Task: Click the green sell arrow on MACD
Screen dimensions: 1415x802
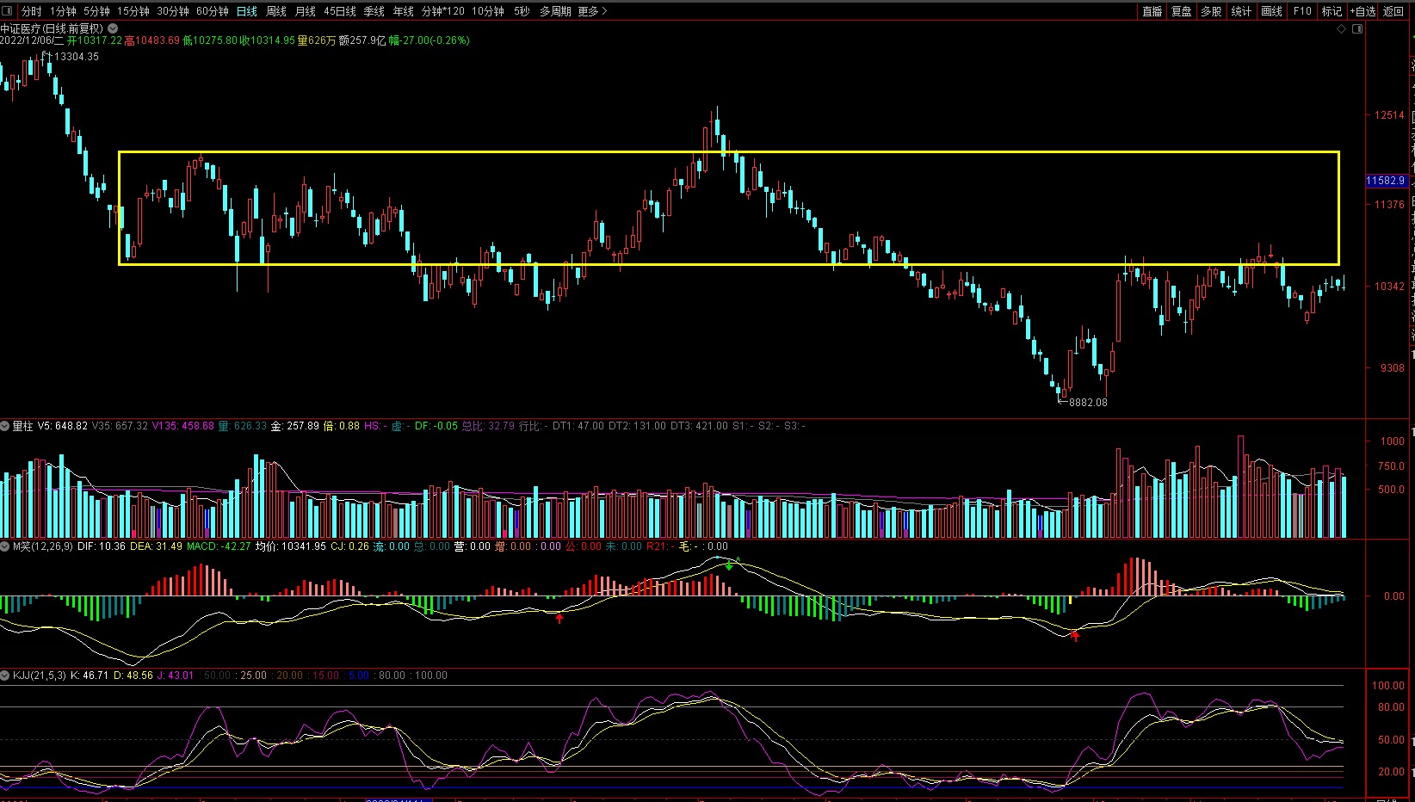Action: click(x=729, y=565)
